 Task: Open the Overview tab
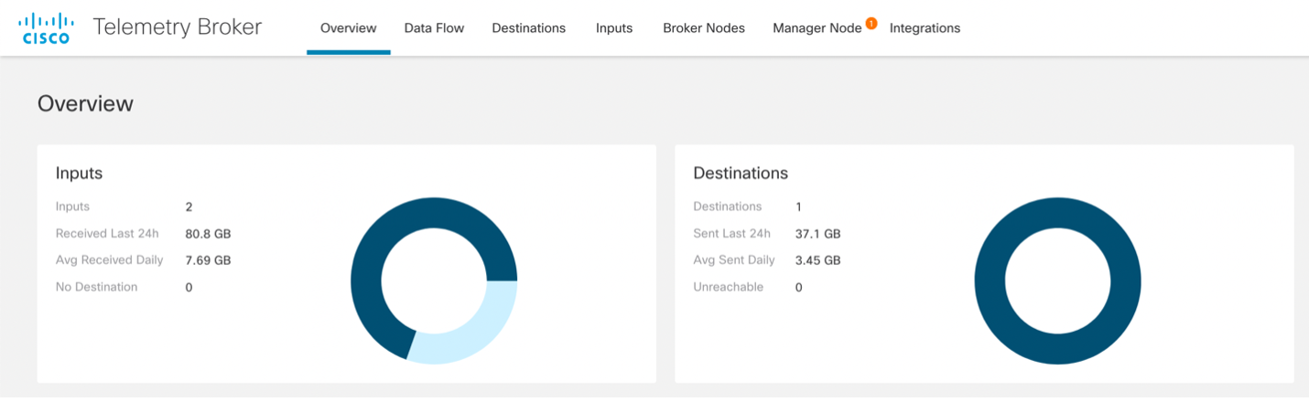pos(348,28)
